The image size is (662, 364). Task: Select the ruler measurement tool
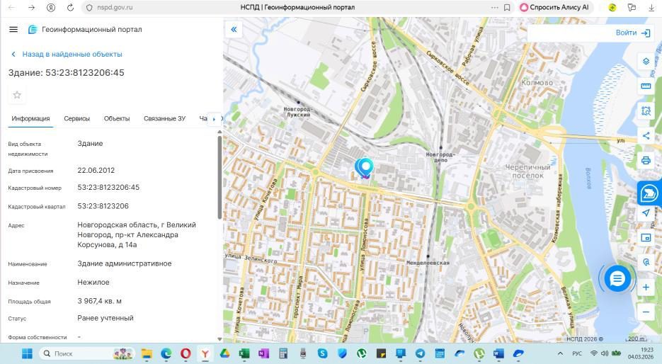646,86
